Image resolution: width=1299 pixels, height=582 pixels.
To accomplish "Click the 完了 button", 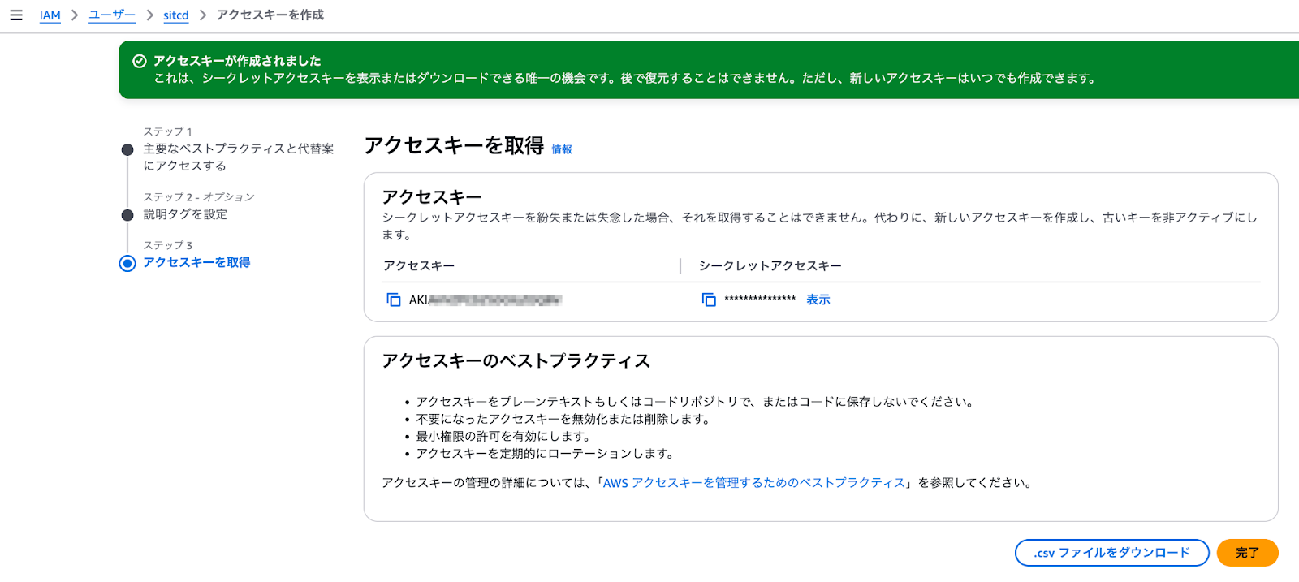I will pyautogui.click(x=1247, y=553).
